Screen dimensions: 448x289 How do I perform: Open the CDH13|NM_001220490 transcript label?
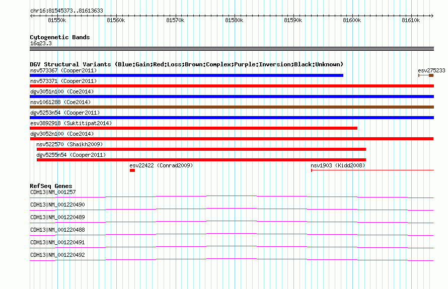pyautogui.click(x=57, y=205)
